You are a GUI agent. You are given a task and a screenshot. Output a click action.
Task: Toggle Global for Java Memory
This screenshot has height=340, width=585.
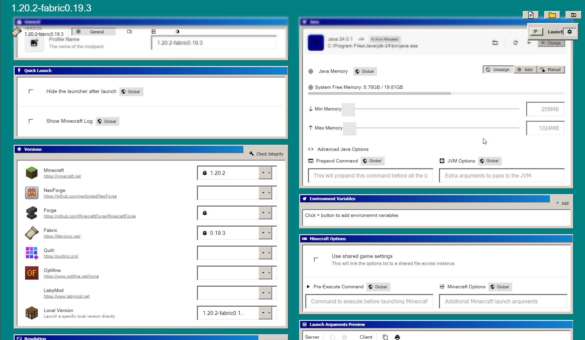point(365,71)
